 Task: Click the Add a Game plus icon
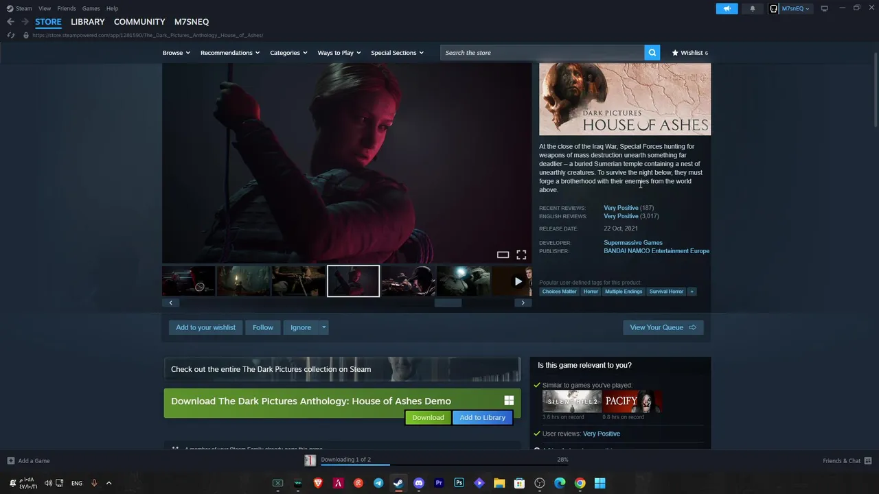pos(10,460)
